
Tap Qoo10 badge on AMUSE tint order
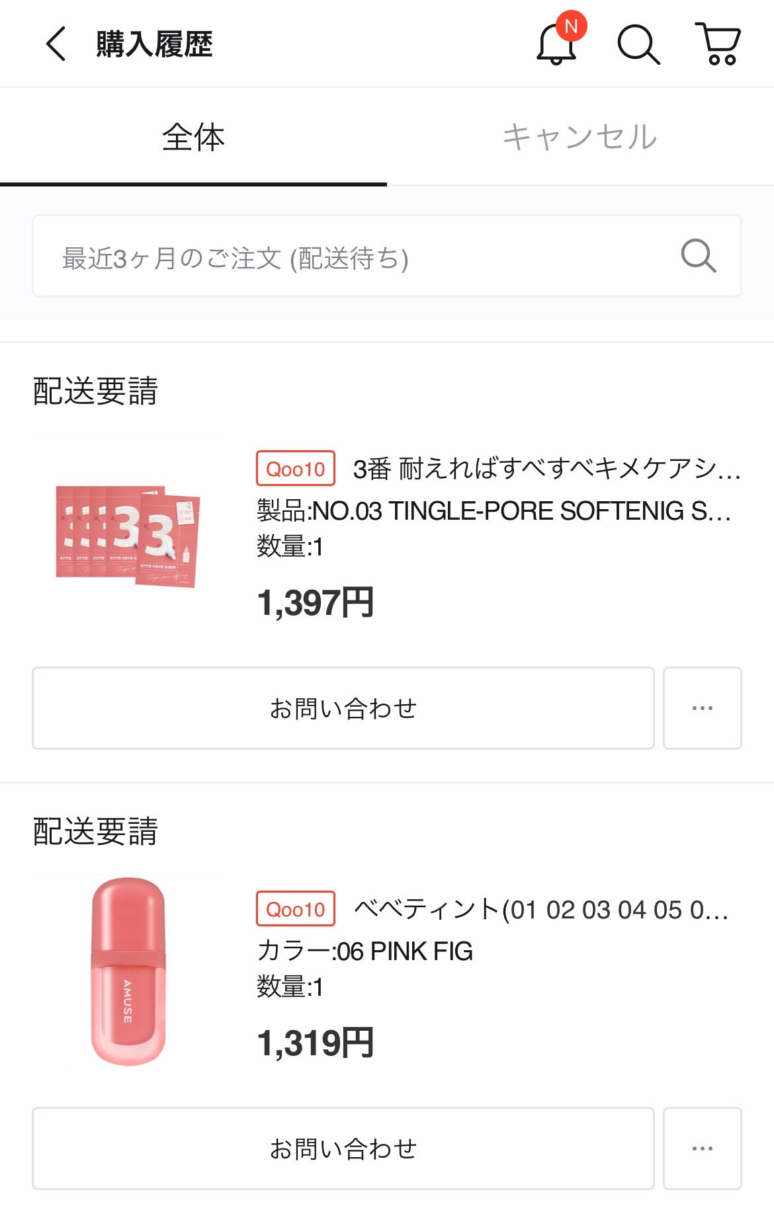click(x=295, y=909)
